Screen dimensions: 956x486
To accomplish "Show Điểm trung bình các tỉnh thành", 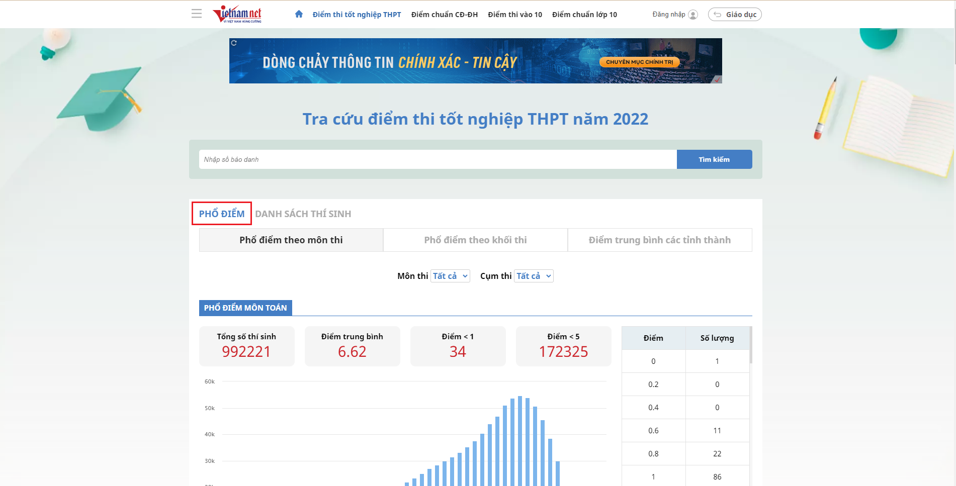I will coord(659,240).
